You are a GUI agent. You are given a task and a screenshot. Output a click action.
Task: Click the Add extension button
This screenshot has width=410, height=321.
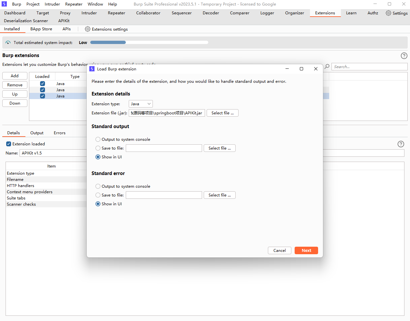pos(15,76)
